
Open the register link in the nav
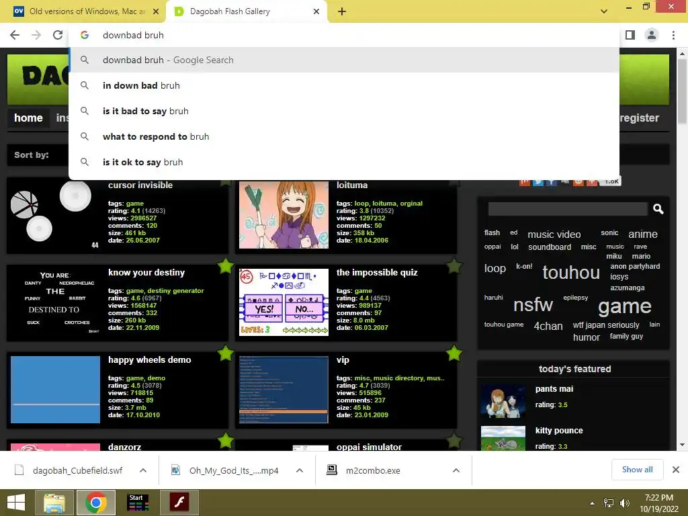coord(640,118)
